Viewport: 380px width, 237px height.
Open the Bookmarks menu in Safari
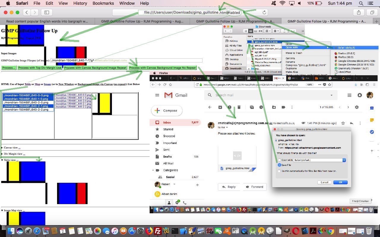(x=103, y=3)
